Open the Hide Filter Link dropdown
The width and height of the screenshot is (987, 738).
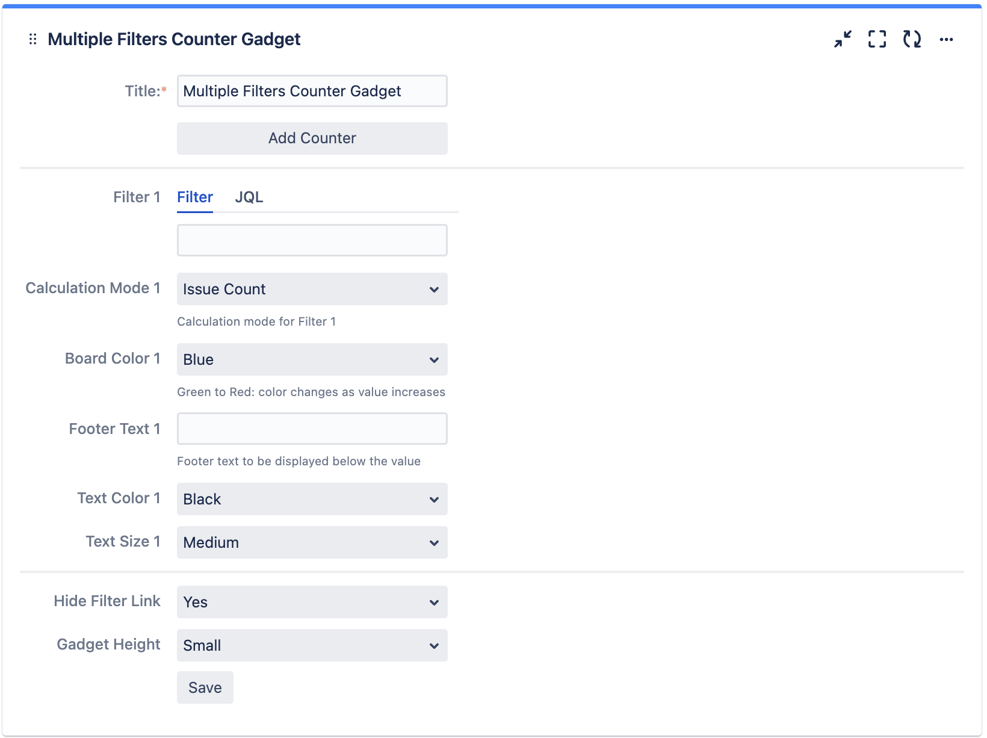312,602
